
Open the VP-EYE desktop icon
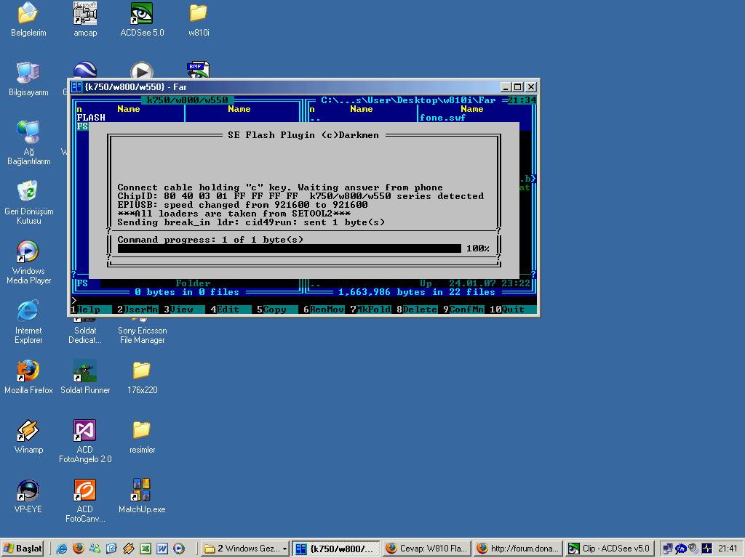28,491
